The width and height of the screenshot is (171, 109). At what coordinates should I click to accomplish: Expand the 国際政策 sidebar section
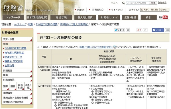pos(17,93)
